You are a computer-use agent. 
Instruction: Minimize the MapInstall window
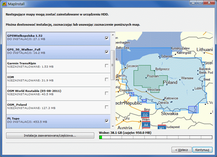tap(193, 2)
